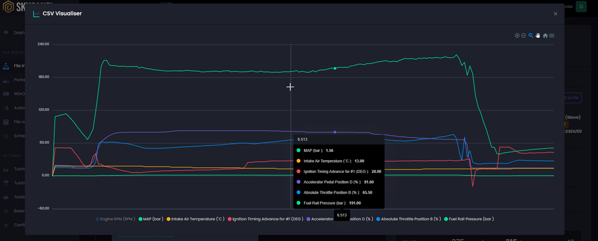Click the user avatar D icon
This screenshot has width=598, height=241.
click(x=582, y=7)
